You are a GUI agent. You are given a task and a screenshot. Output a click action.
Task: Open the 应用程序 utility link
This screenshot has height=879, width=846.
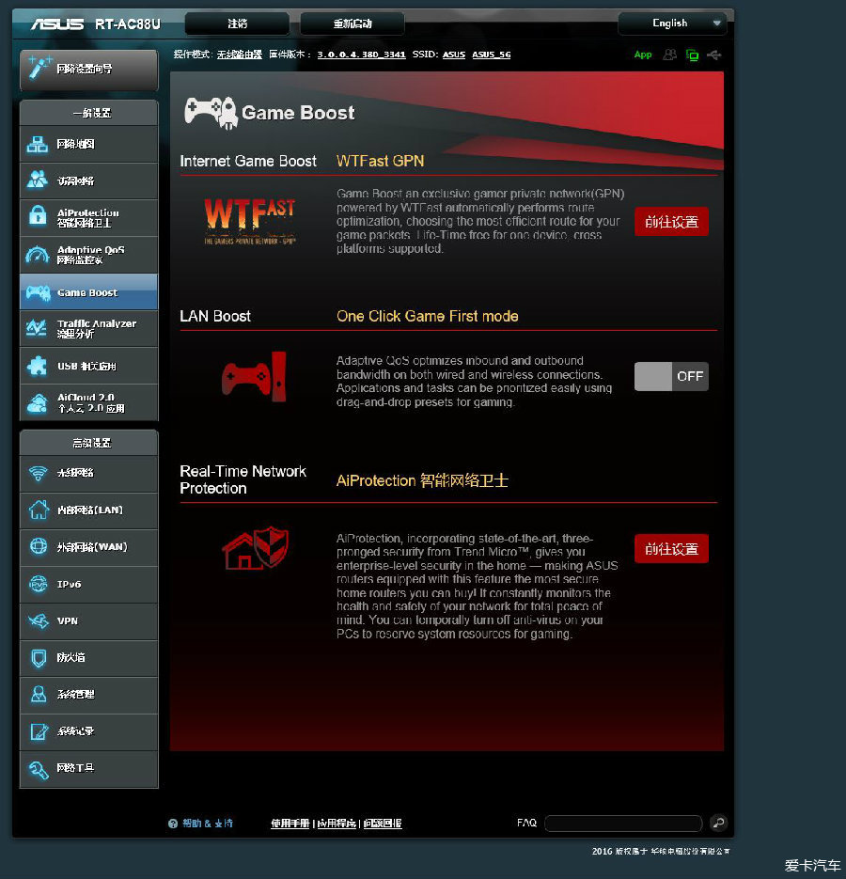337,824
